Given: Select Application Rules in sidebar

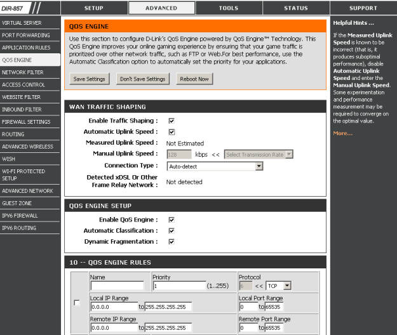Looking at the screenshot, I should click(30, 48).
